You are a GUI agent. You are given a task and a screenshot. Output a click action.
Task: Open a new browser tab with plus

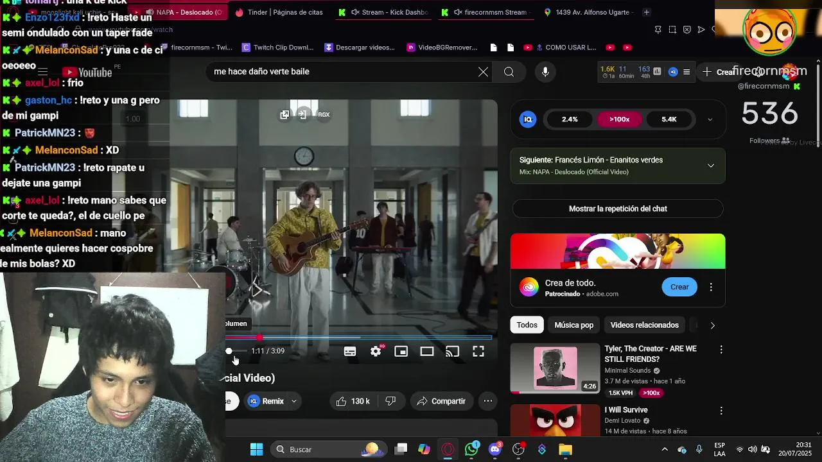646,12
